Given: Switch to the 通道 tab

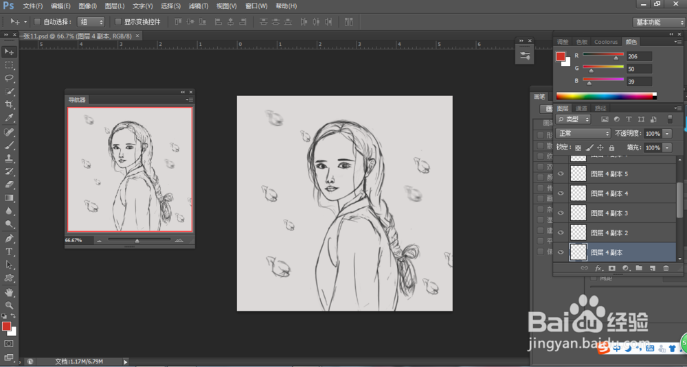Looking at the screenshot, I should pyautogui.click(x=581, y=108).
